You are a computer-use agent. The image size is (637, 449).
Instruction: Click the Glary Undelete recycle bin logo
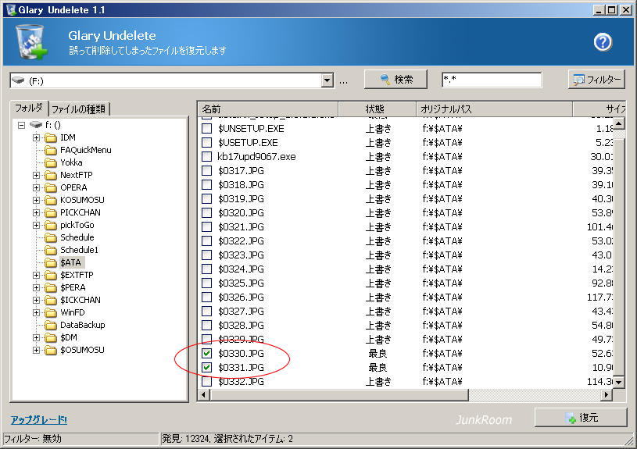tap(31, 41)
